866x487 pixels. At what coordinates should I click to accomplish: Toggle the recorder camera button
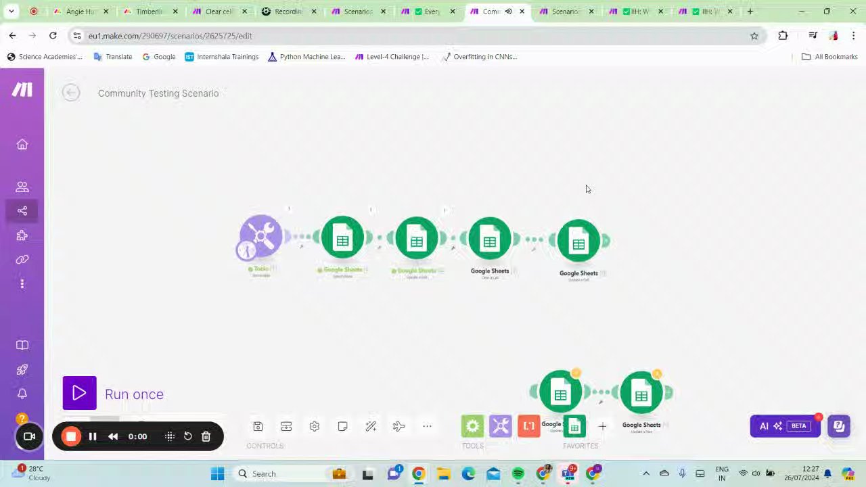(30, 436)
